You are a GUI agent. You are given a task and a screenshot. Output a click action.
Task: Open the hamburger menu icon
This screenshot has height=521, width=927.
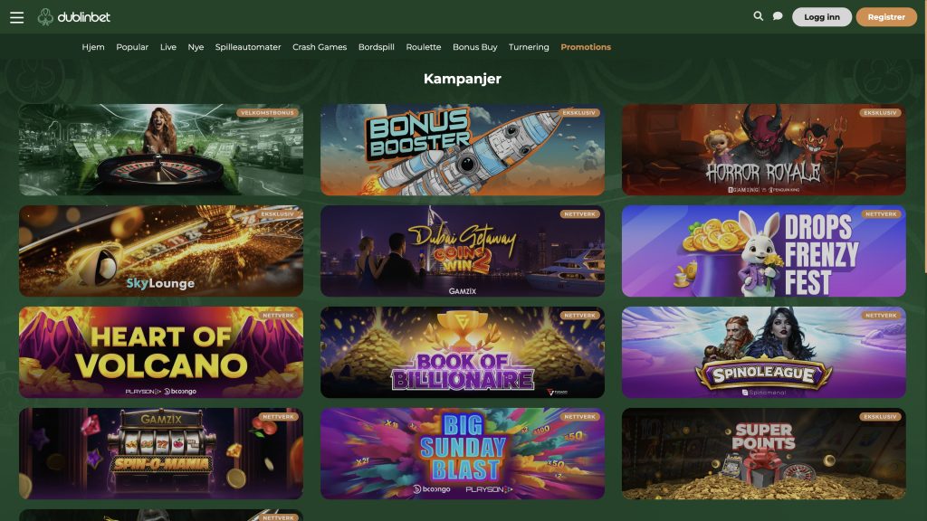click(16, 17)
